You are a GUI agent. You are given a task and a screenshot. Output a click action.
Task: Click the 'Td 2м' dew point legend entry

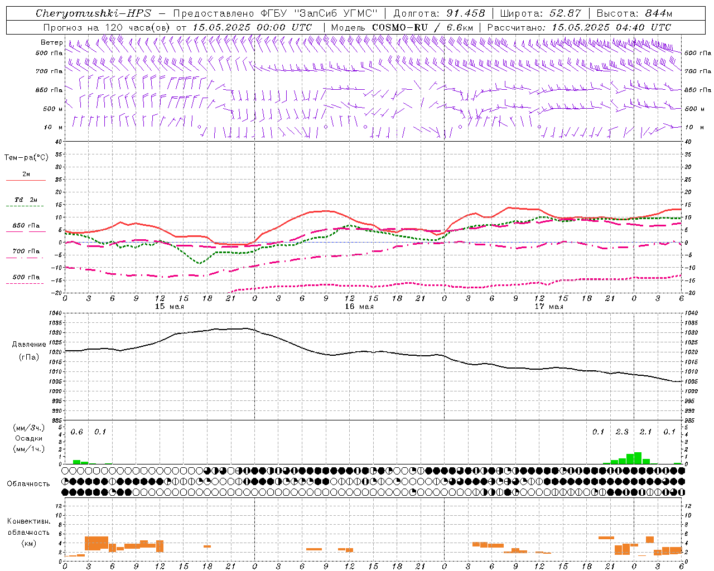coord(26,200)
